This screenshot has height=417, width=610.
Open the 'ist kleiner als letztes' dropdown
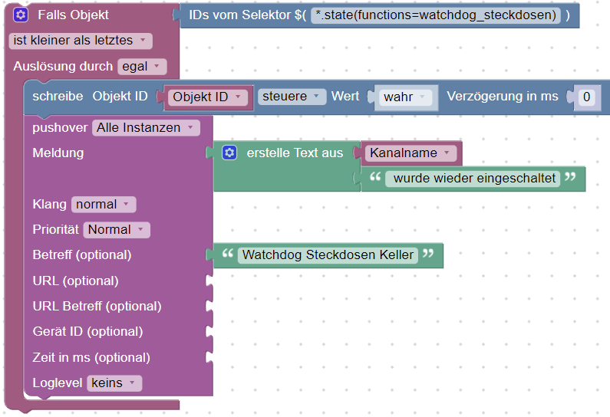click(x=81, y=41)
